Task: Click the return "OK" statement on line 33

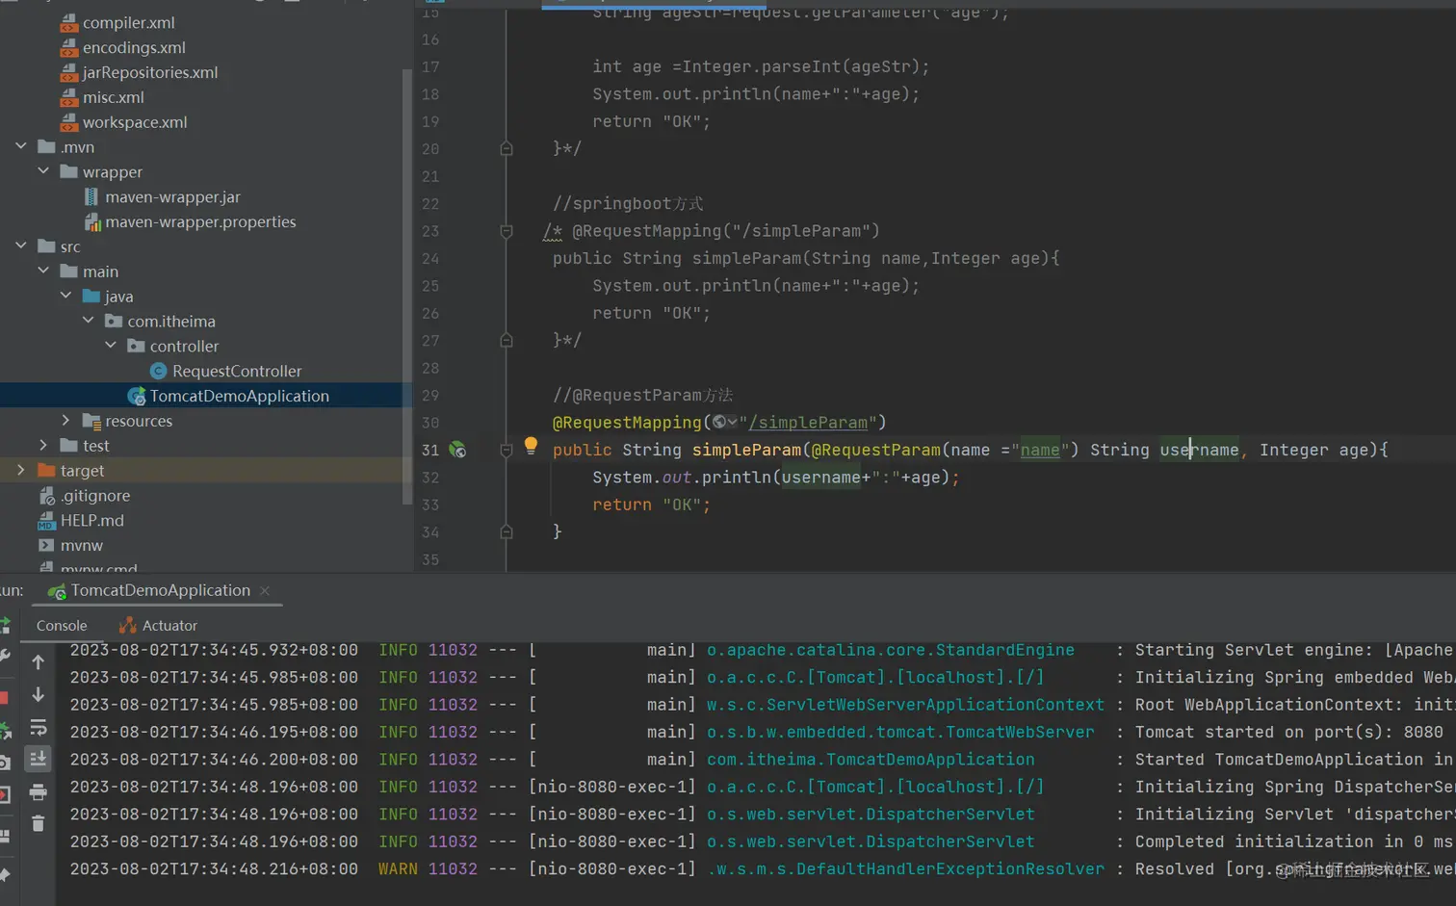Action: pyautogui.click(x=651, y=505)
